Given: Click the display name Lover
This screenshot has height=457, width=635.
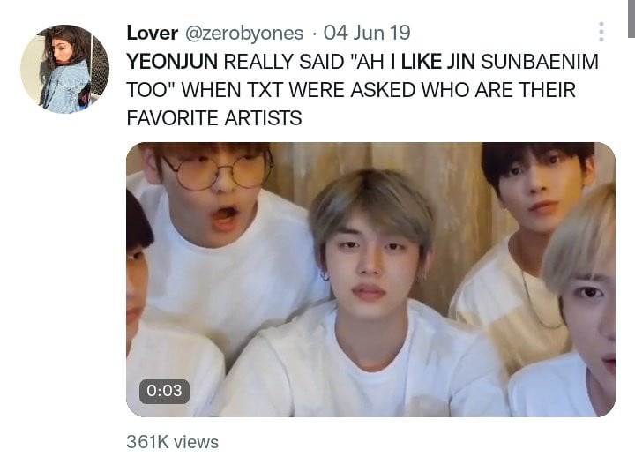Looking at the screenshot, I should 152,33.
